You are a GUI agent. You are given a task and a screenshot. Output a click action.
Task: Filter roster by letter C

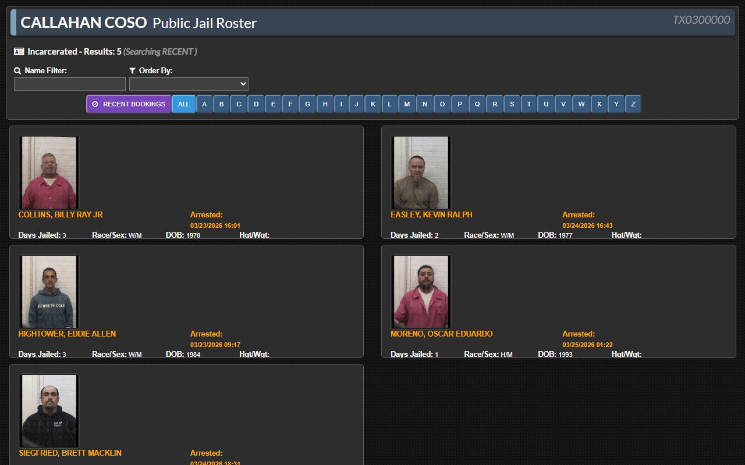click(x=239, y=104)
